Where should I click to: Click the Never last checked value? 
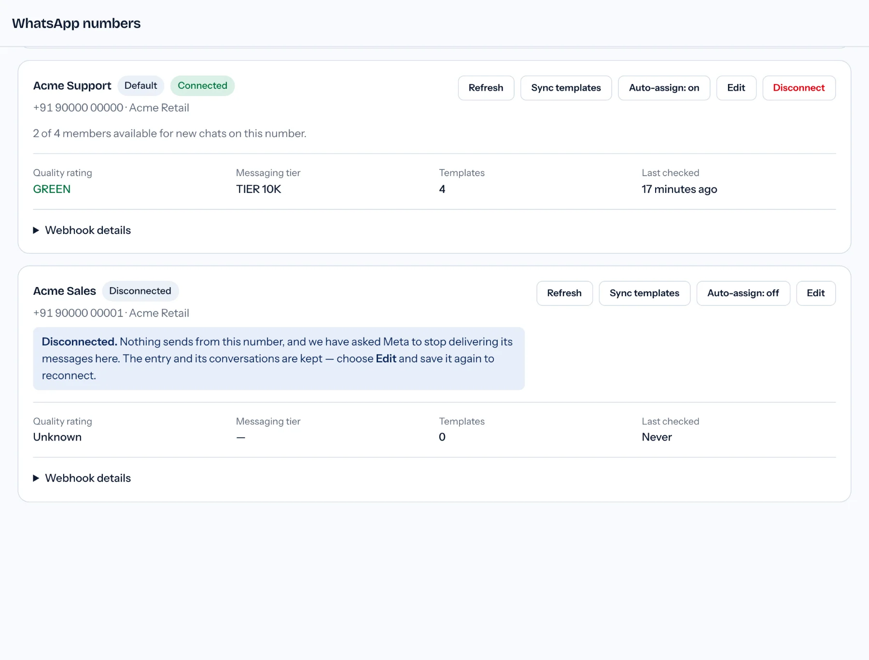(657, 437)
